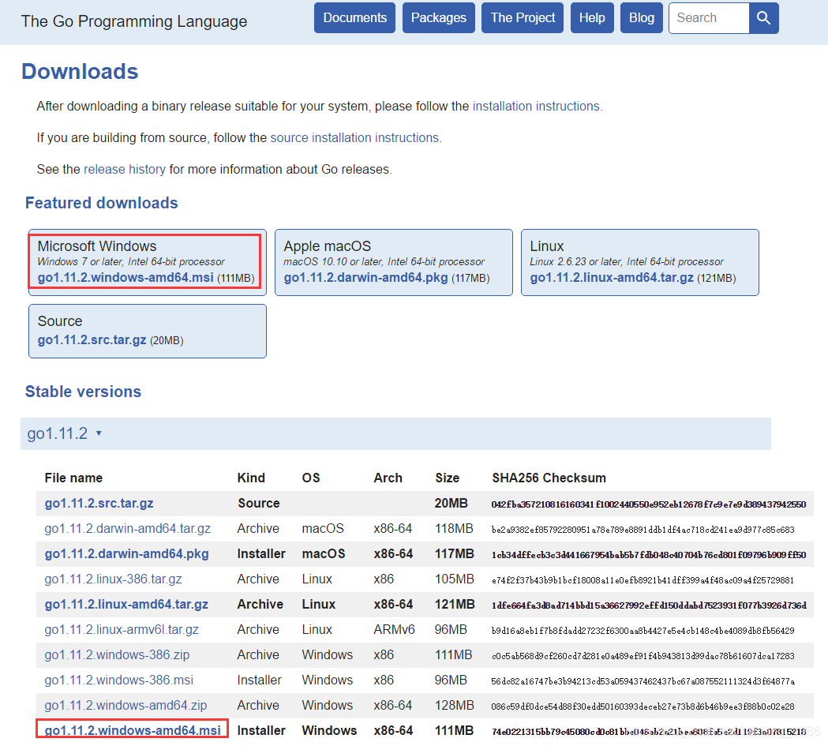Click the Kind column header
The image size is (828, 746).
click(x=251, y=478)
